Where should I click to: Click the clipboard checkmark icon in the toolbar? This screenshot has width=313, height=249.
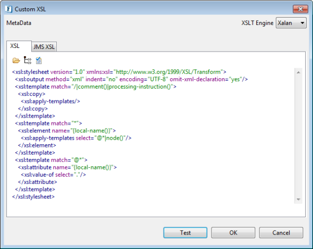point(39,60)
